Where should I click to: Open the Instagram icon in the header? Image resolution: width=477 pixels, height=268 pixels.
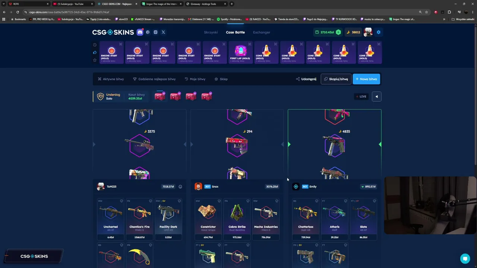[x=155, y=32]
